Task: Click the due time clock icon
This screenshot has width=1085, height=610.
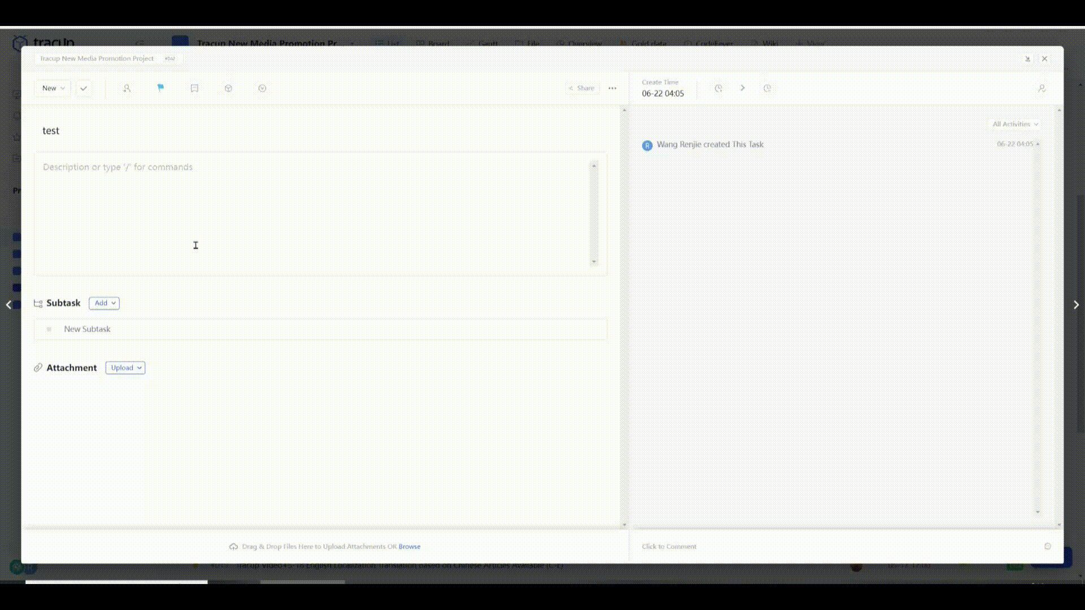Action: pos(767,88)
